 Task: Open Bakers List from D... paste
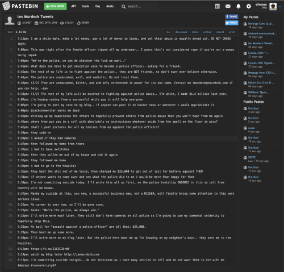tap(261, 83)
